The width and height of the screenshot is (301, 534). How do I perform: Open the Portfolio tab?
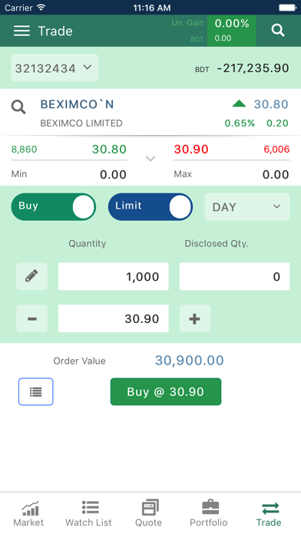pyautogui.click(x=209, y=513)
